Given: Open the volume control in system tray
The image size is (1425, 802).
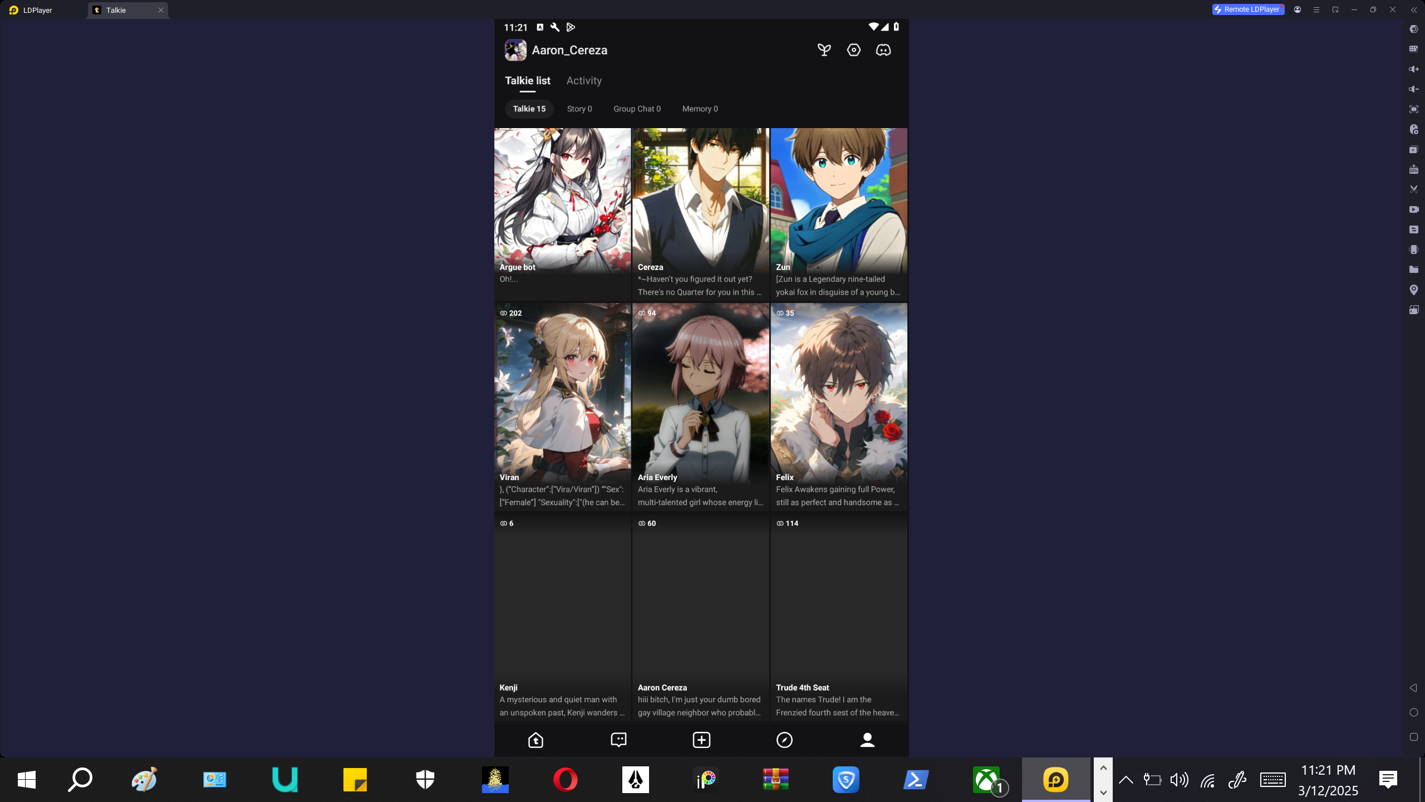Looking at the screenshot, I should click(x=1179, y=780).
